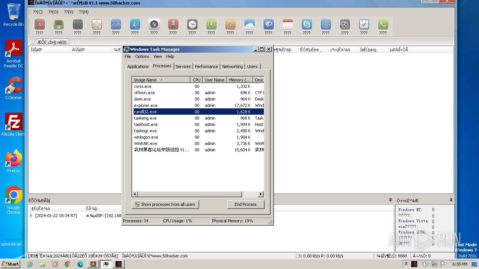
Task: Show hidden system tray icons arrow
Action: tap(406, 264)
